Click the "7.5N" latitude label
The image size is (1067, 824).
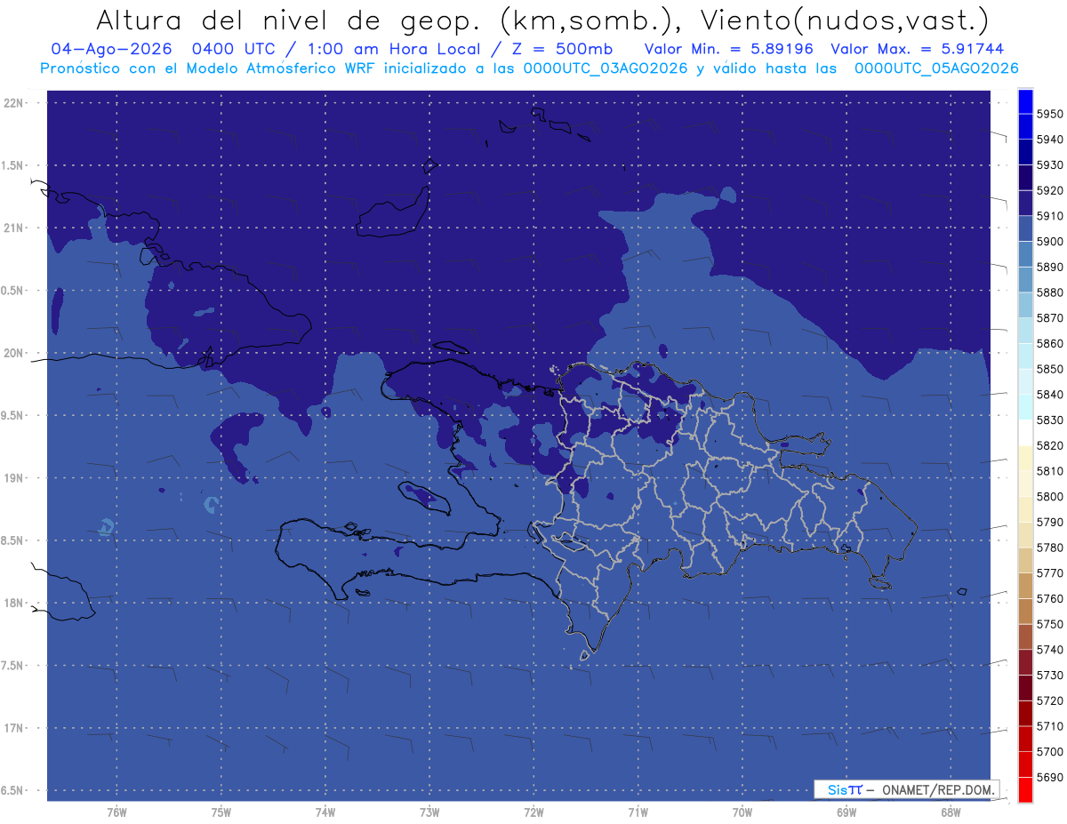[13, 666]
